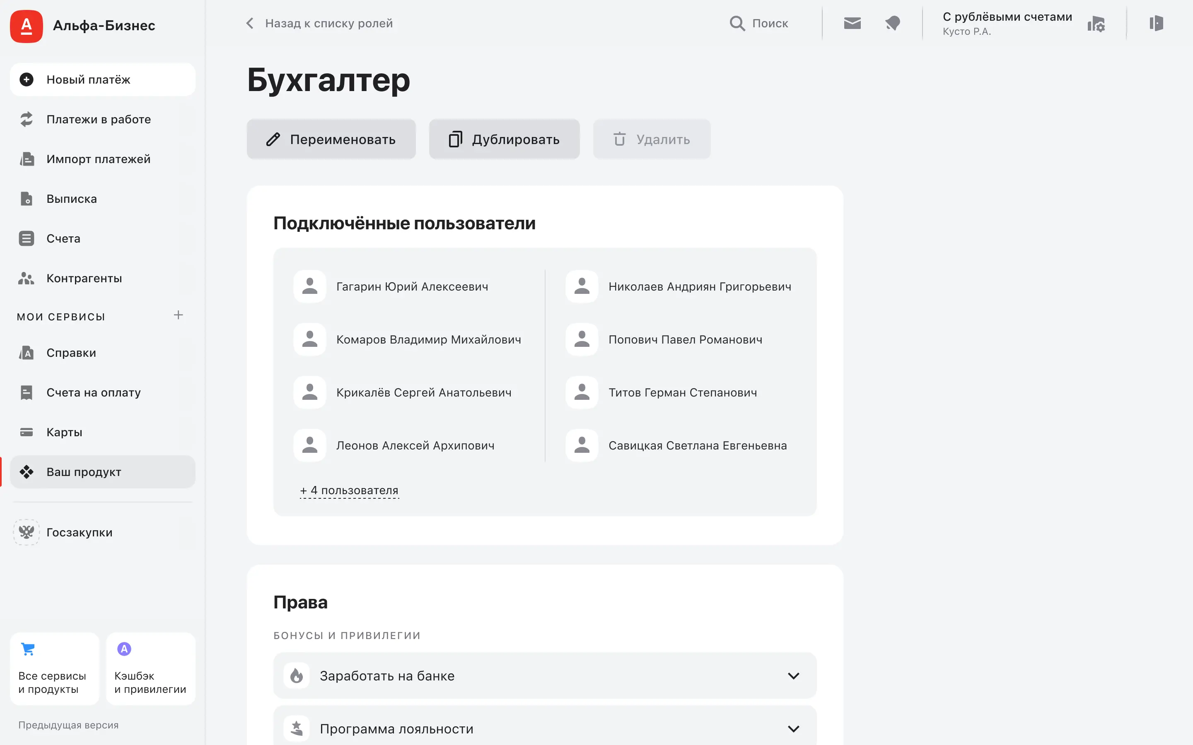Open Платежи в работе menu item

(x=99, y=119)
